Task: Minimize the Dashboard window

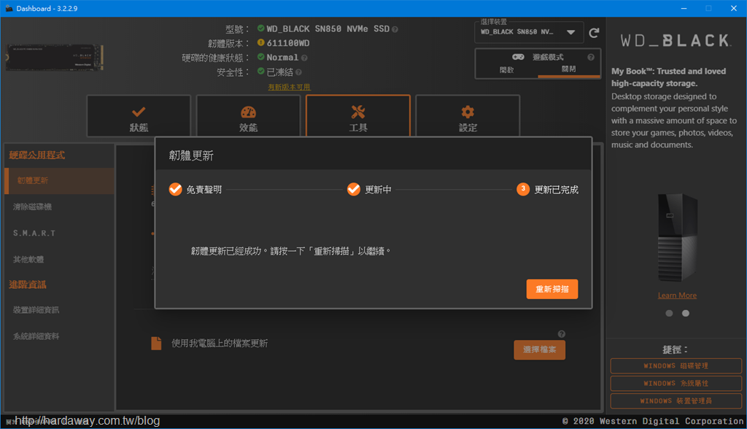Action: 684,8
